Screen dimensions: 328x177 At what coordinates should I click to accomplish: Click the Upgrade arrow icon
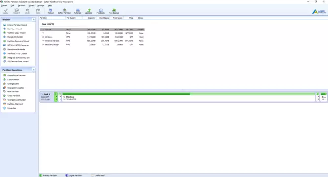click(89, 10)
